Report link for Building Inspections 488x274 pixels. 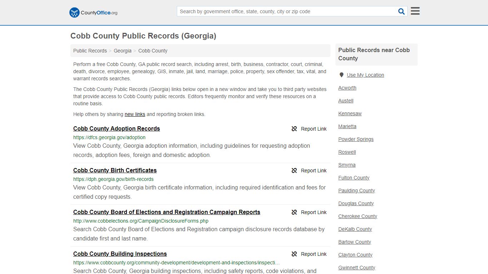(314, 254)
